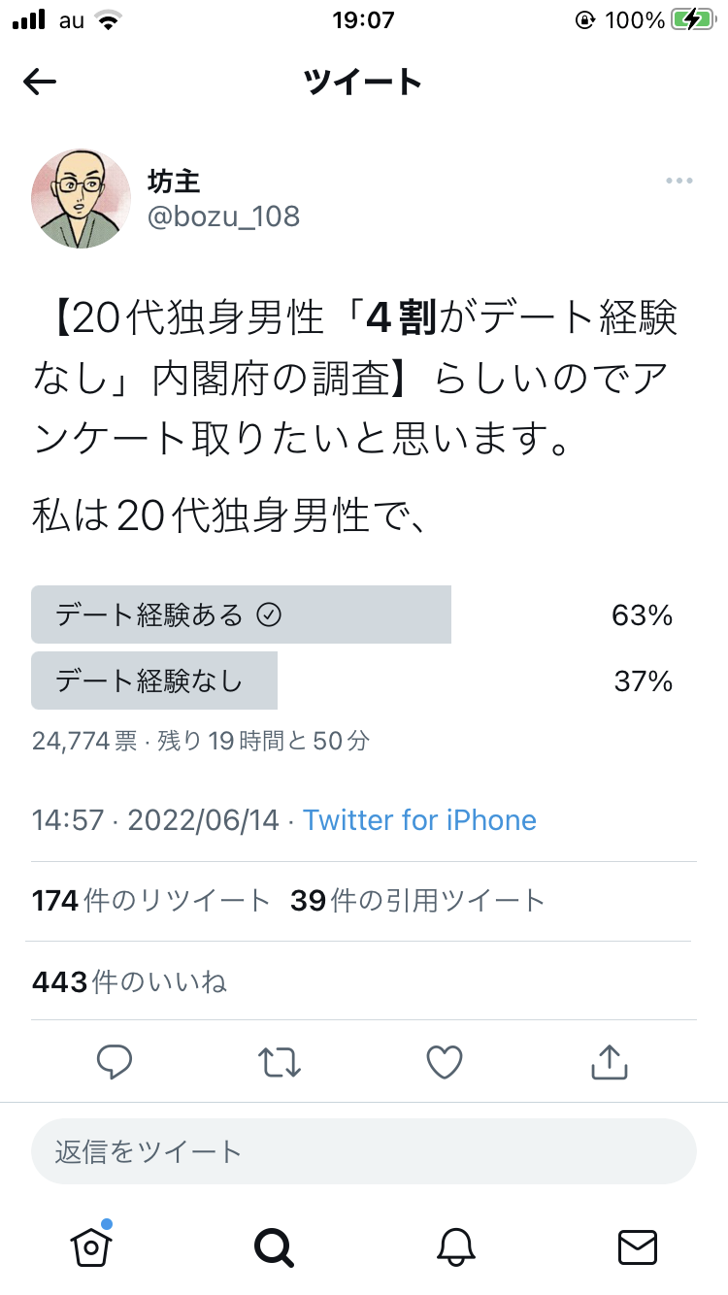View 39件の引用ツイート list
This screenshot has height=1295, width=728.
(417, 901)
